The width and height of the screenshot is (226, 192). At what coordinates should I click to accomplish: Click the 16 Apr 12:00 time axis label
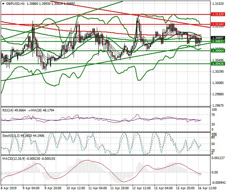coord(206,189)
